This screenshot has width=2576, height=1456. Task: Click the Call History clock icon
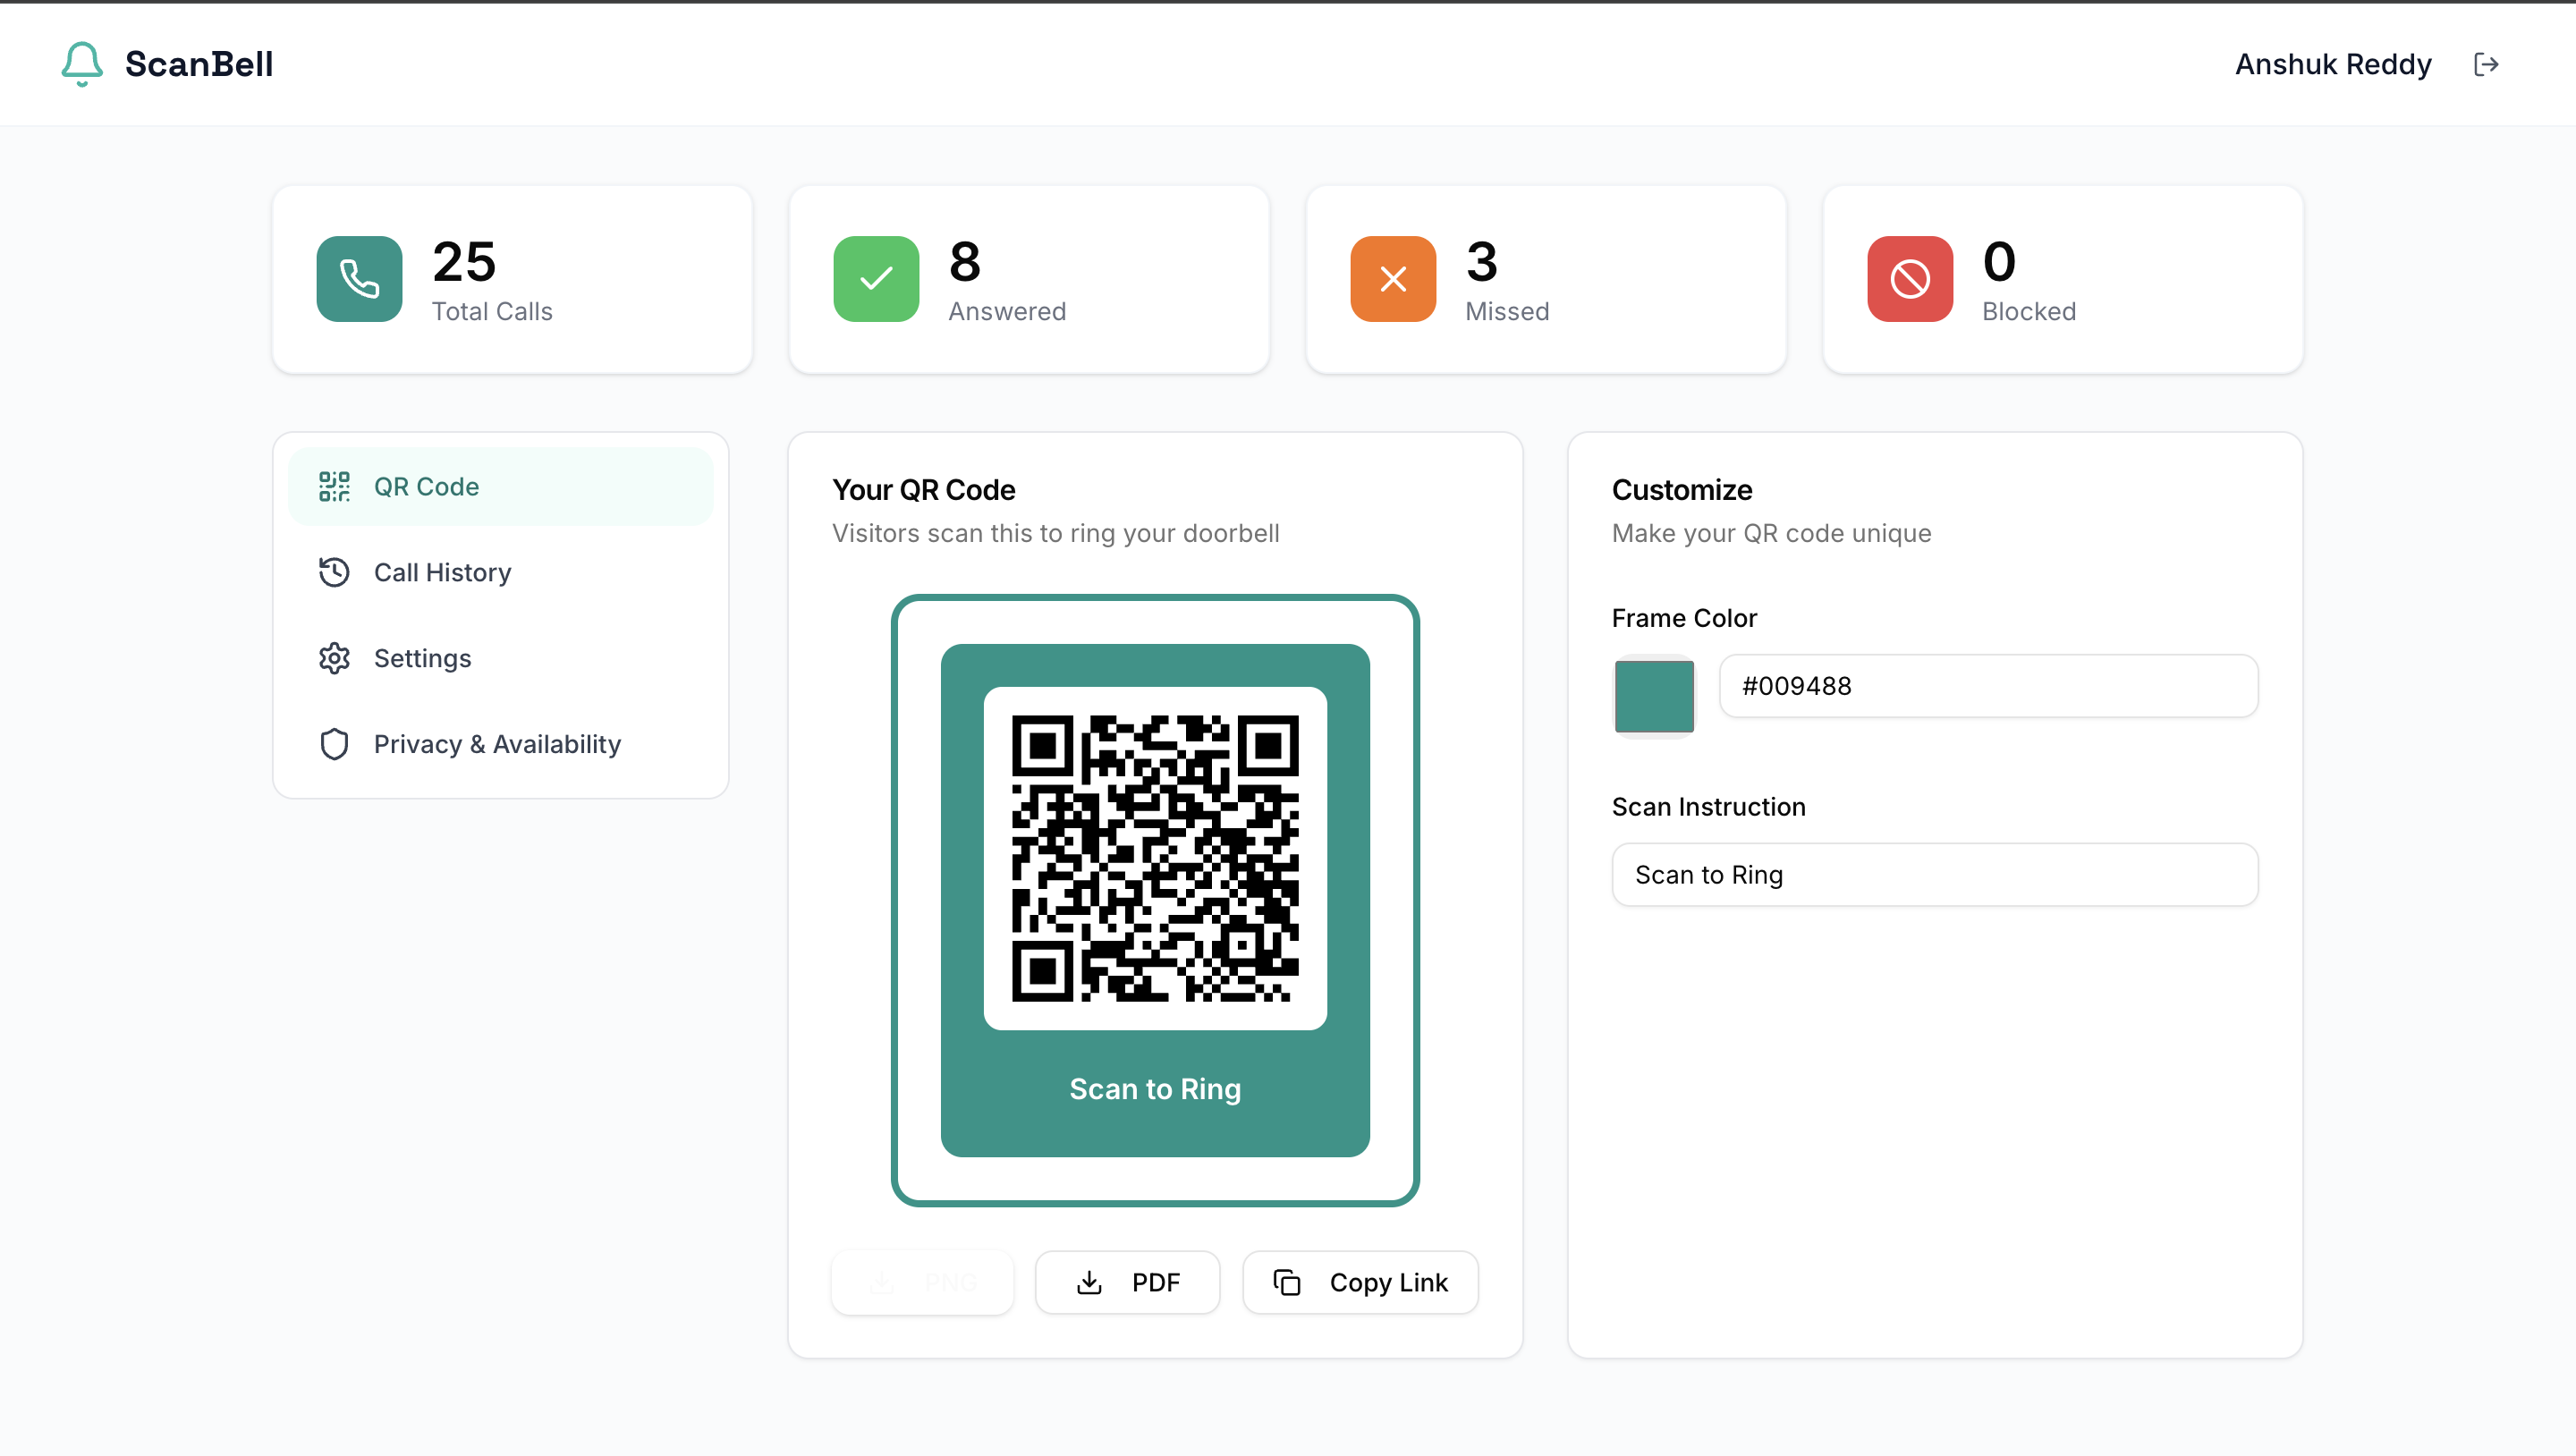click(334, 572)
